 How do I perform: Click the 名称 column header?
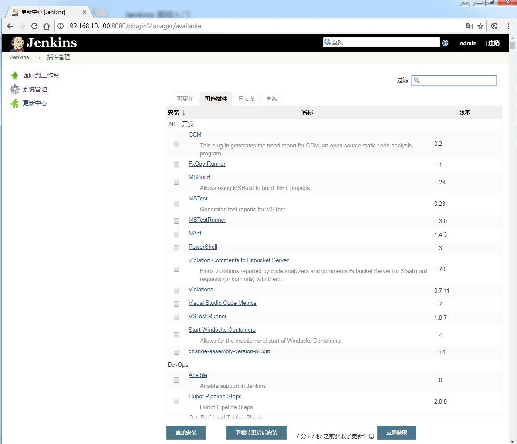tap(307, 112)
